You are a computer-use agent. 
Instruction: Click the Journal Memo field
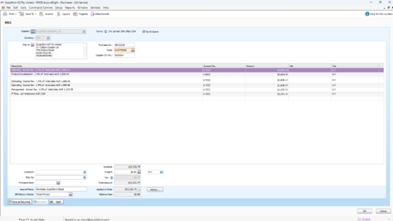(x=61, y=189)
